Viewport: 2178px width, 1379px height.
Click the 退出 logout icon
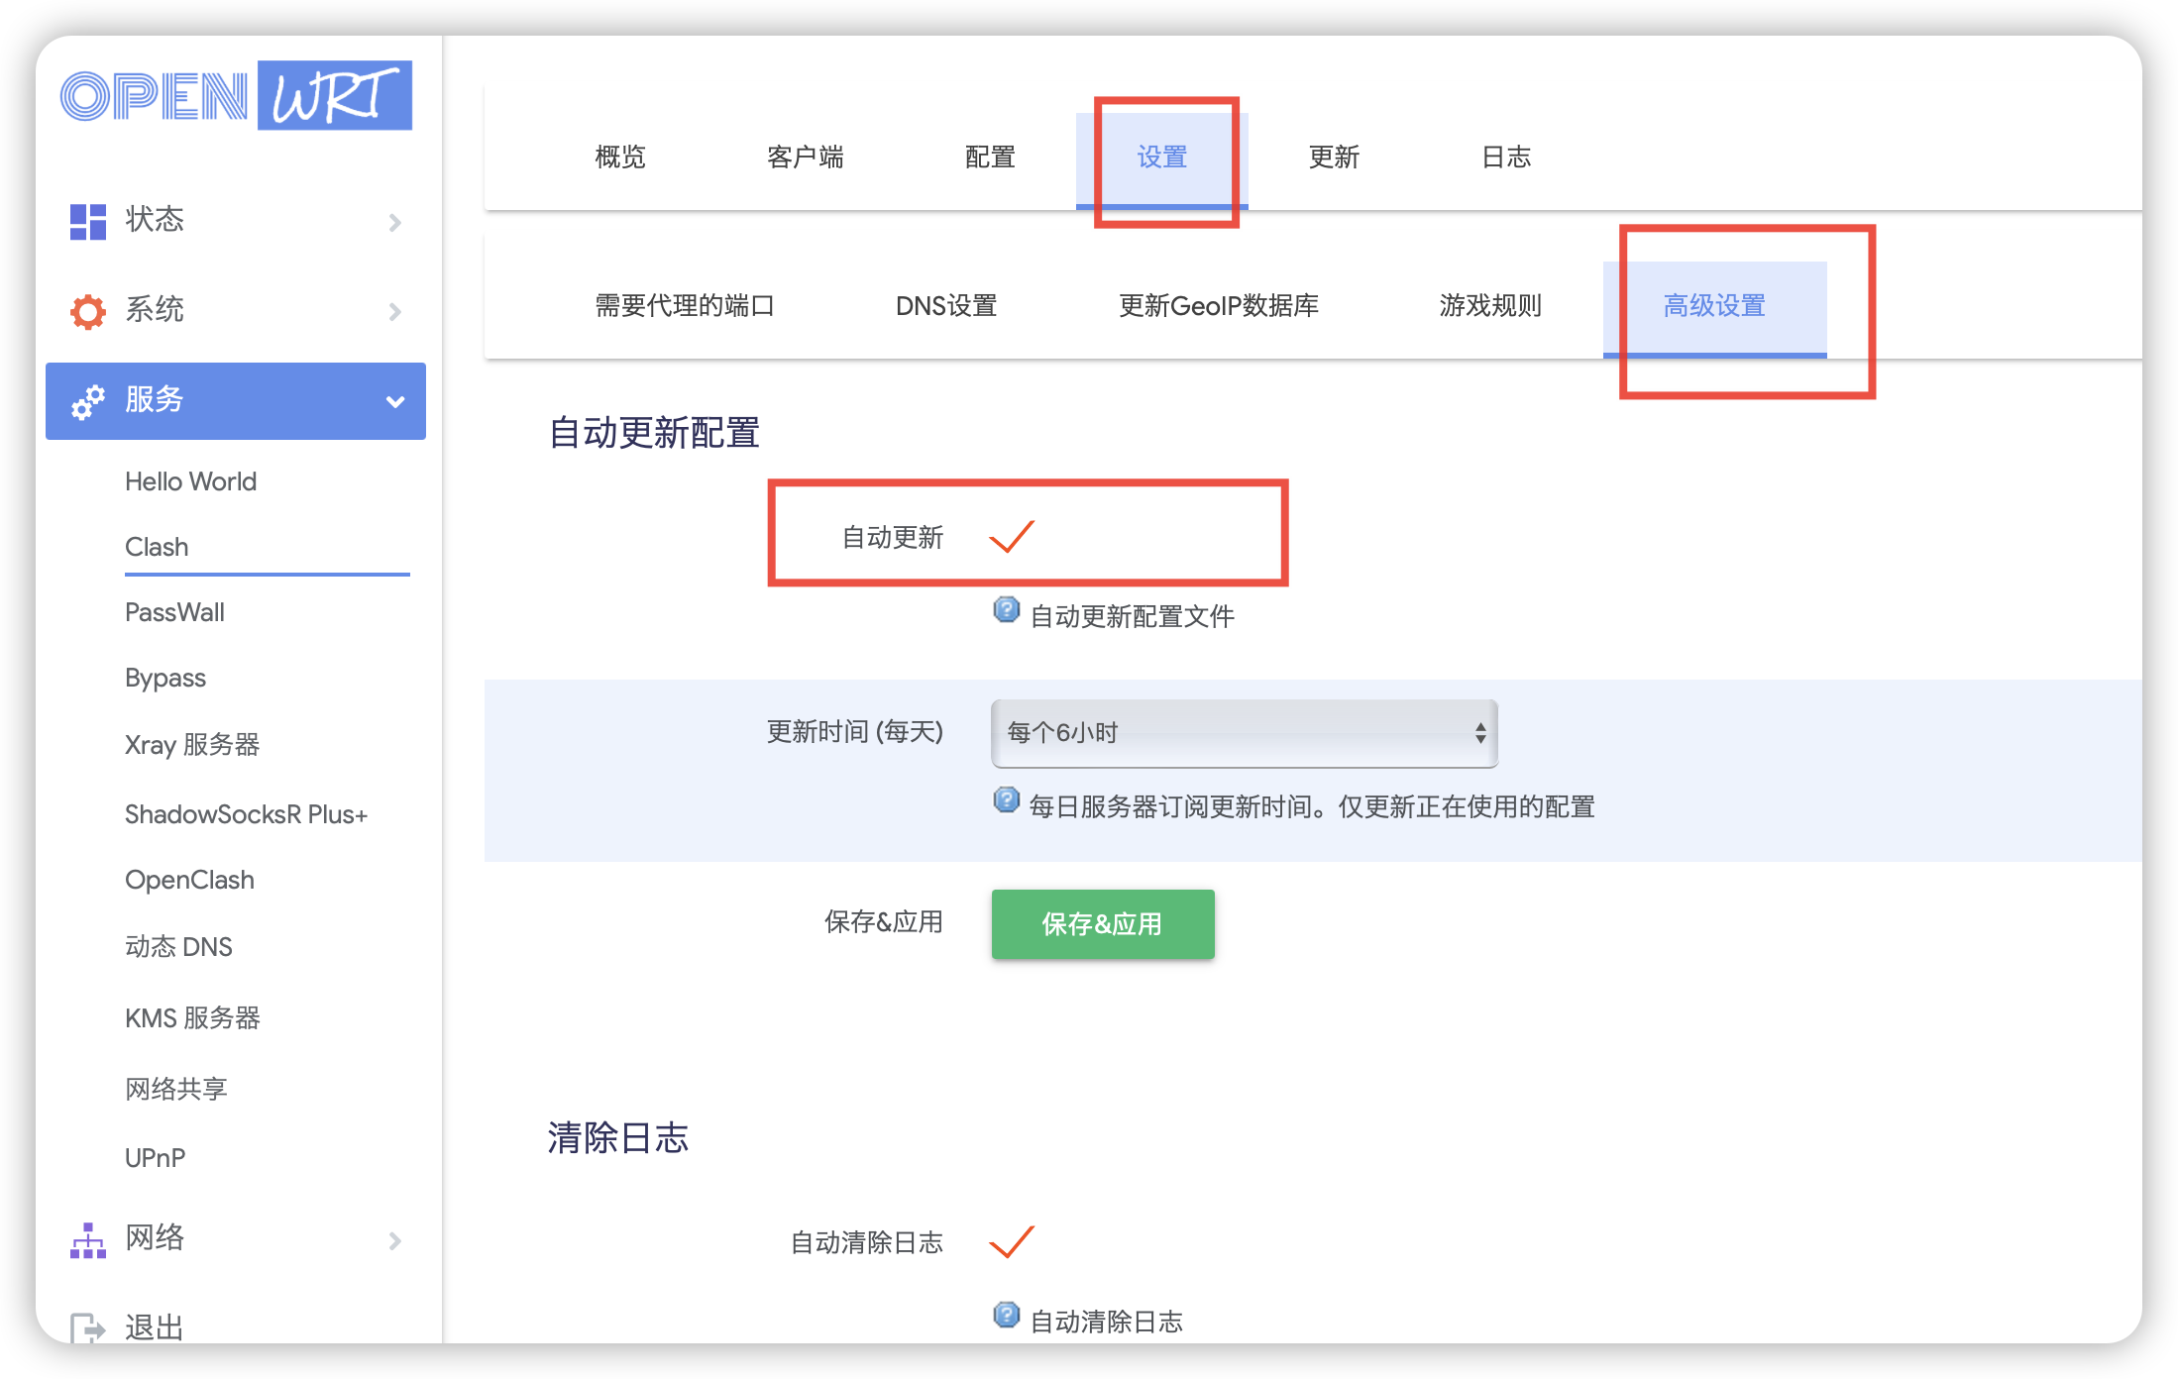87,1326
